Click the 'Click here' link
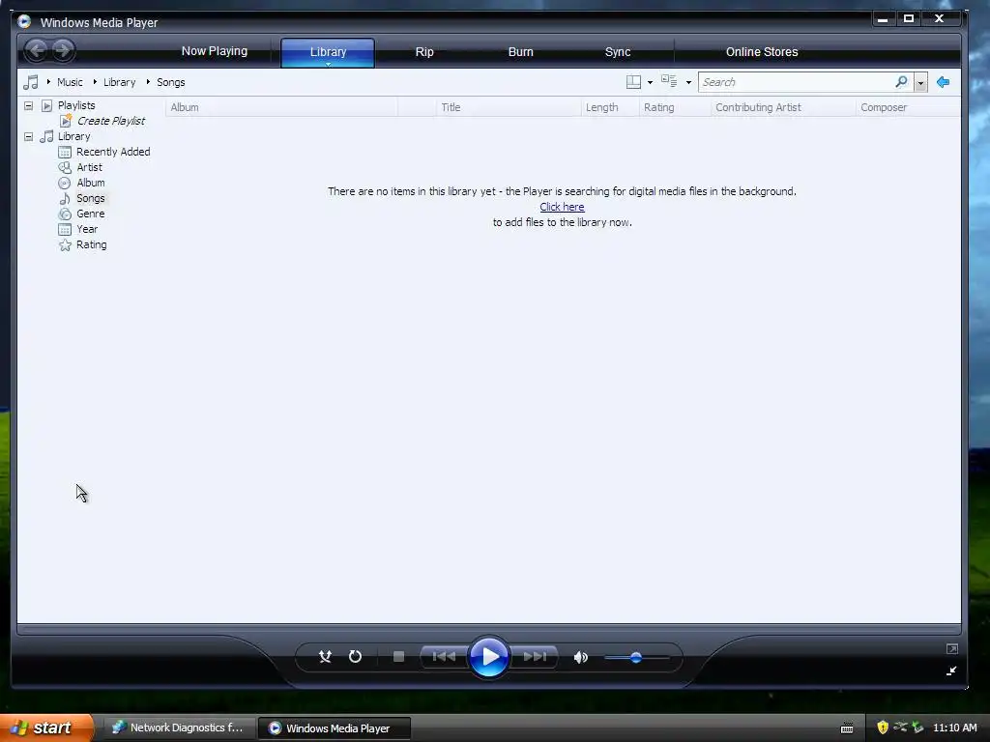The height and width of the screenshot is (742, 990). (x=562, y=207)
